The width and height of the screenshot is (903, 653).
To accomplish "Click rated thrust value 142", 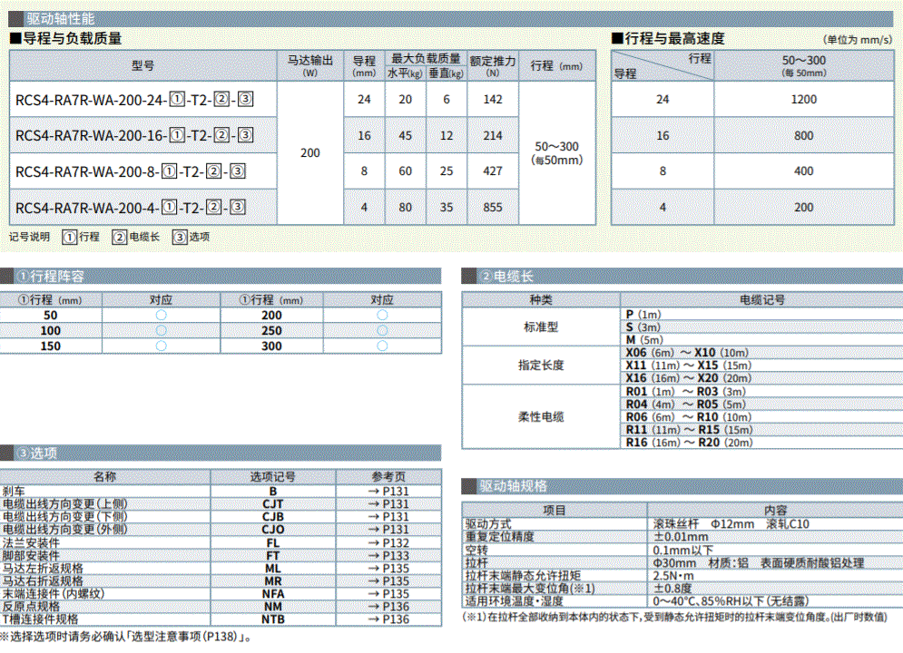I will (x=493, y=100).
